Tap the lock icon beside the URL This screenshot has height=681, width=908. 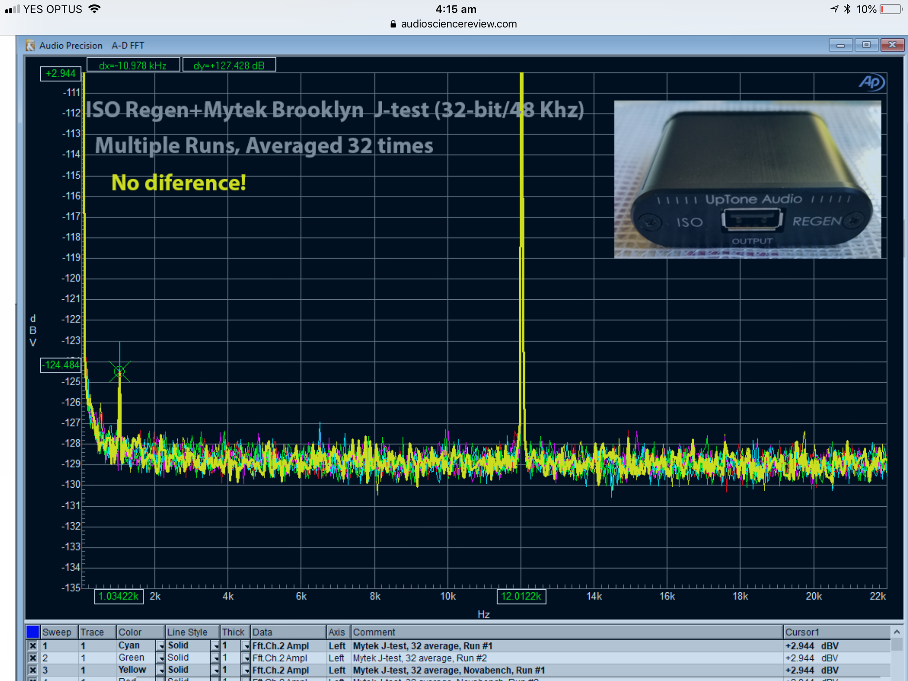click(x=393, y=24)
